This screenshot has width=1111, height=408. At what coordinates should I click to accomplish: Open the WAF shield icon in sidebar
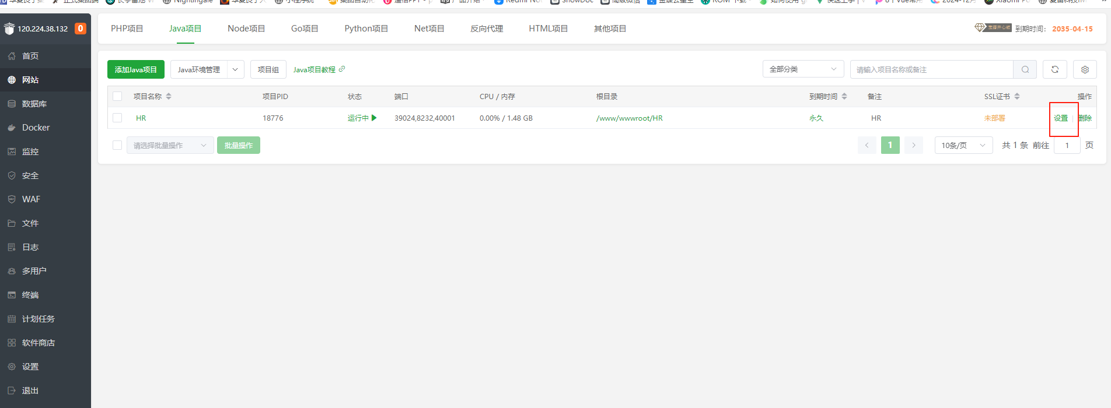[x=12, y=199]
